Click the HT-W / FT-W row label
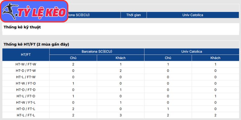Image resolution: width=241 pixels, height=120 pixels. pyautogui.click(x=26, y=64)
